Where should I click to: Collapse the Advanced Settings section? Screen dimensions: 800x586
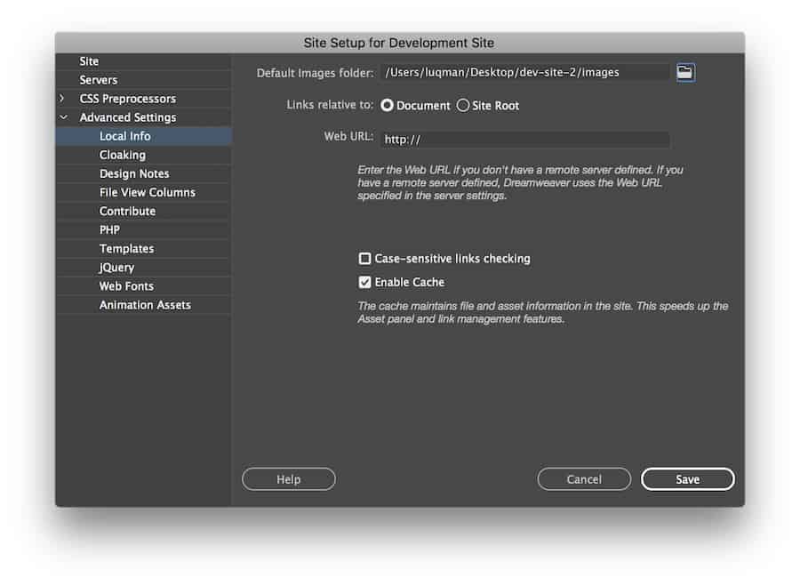tap(63, 116)
